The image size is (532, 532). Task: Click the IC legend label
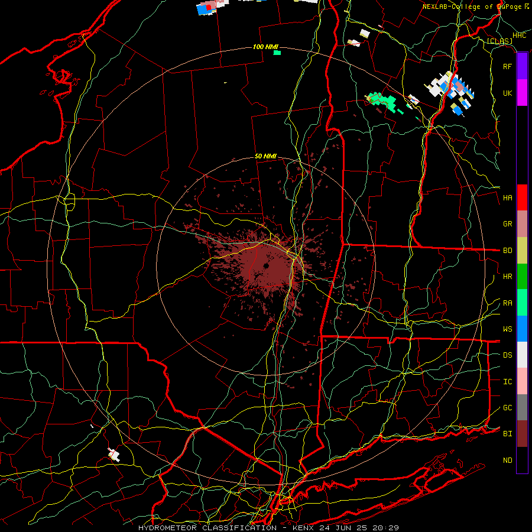507,382
